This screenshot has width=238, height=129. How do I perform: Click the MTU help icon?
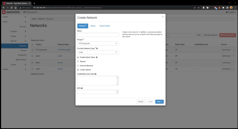82,88
